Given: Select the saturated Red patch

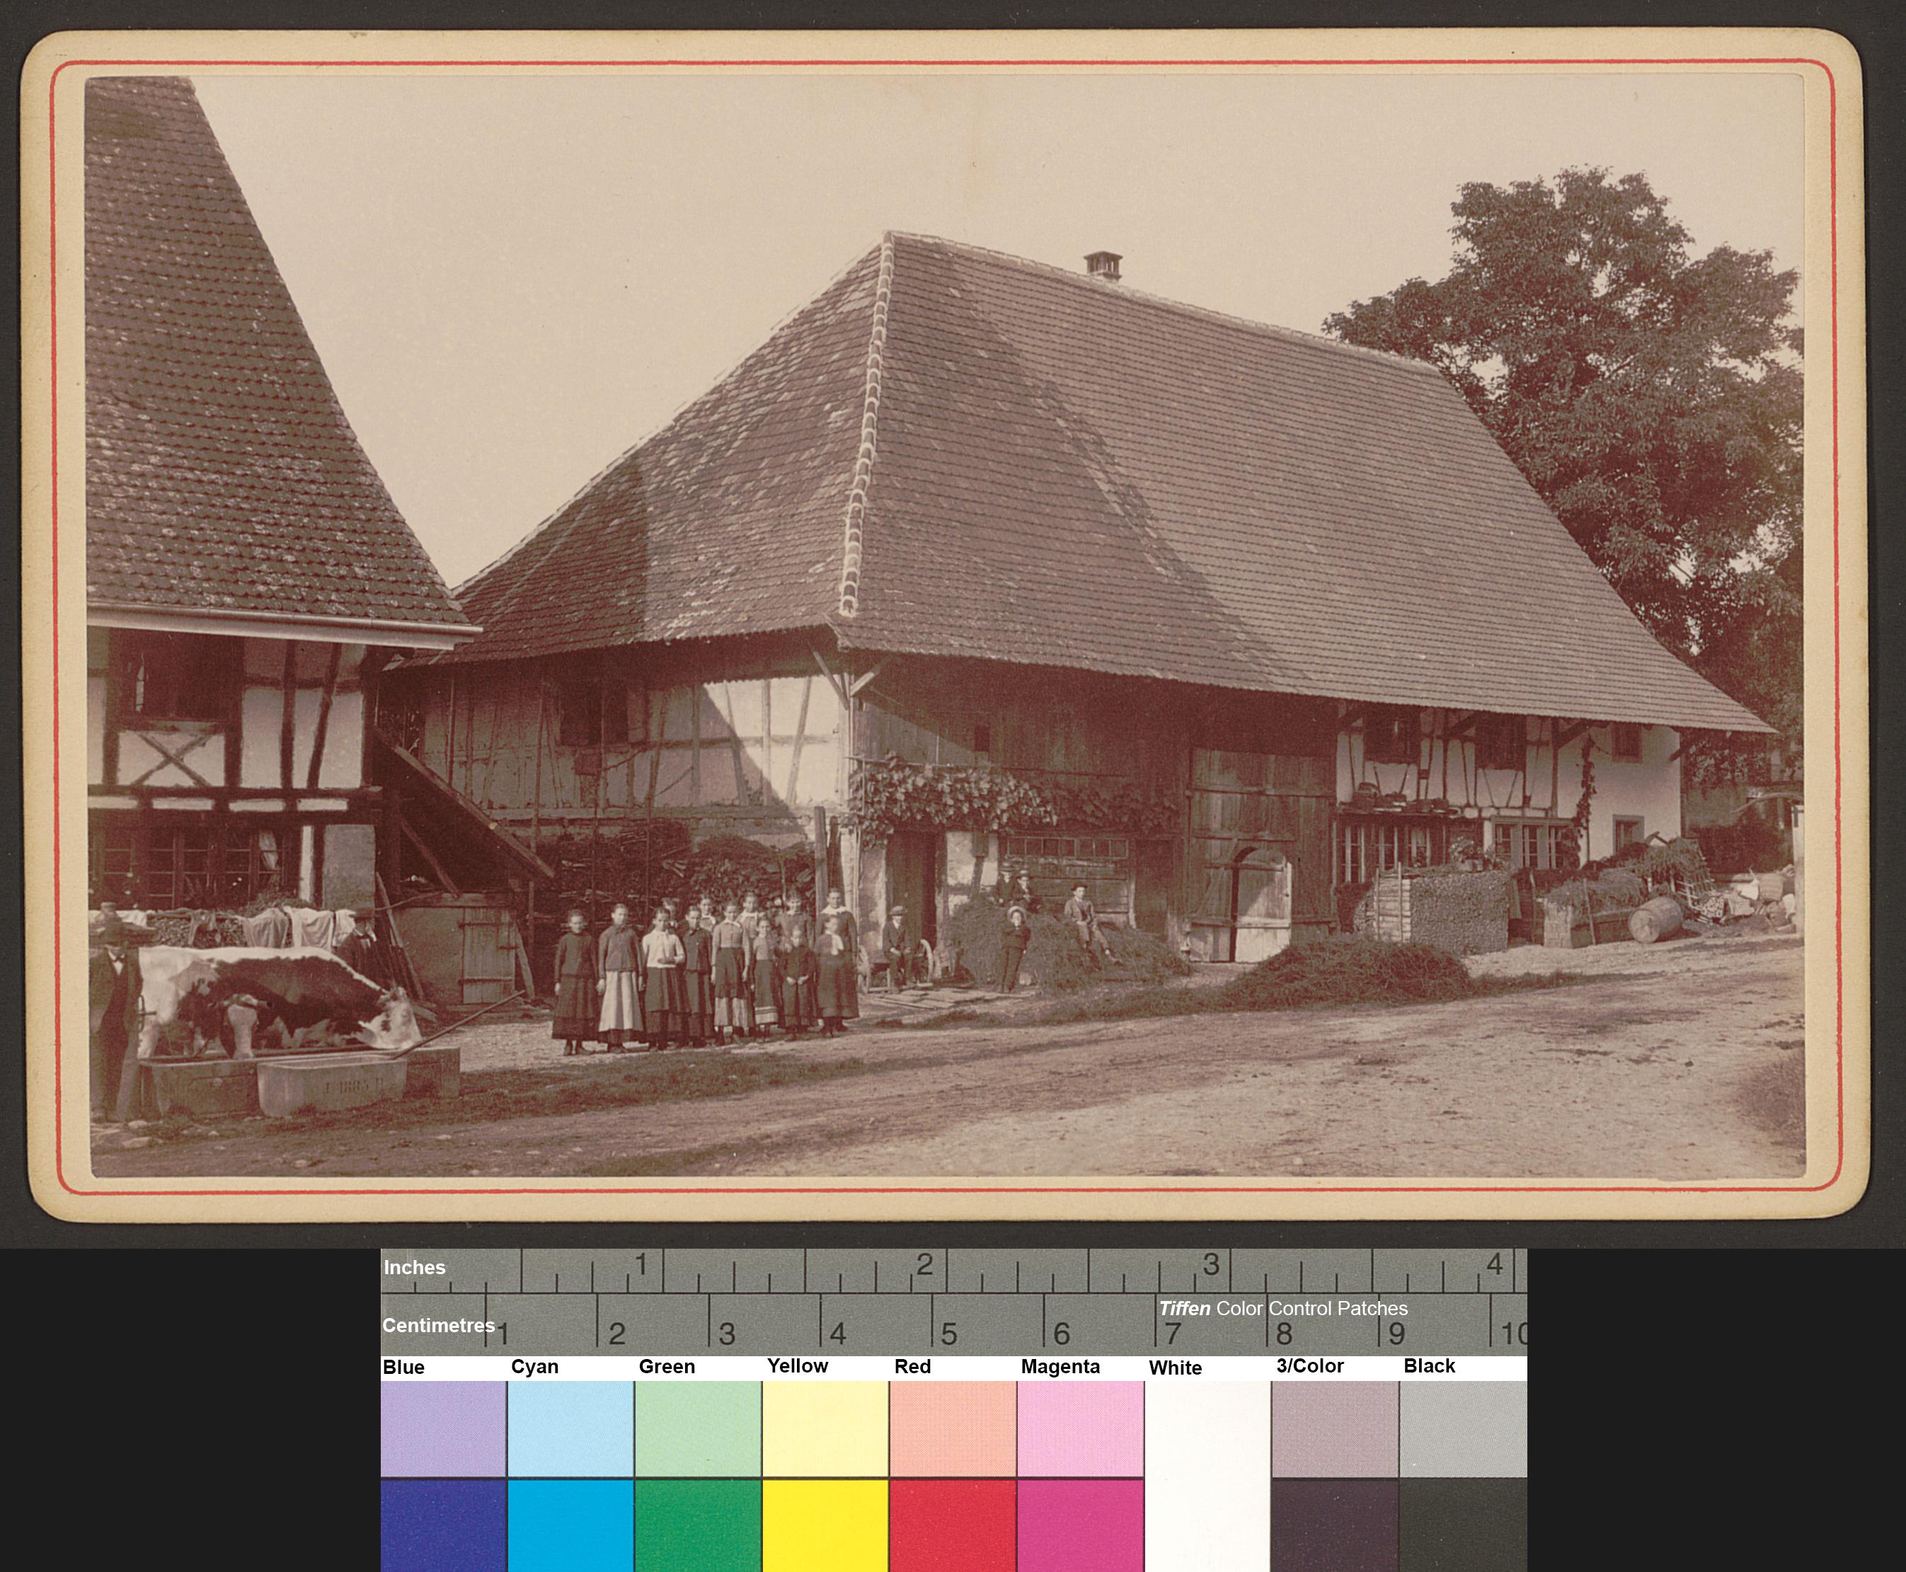Looking at the screenshot, I should (x=953, y=1526).
